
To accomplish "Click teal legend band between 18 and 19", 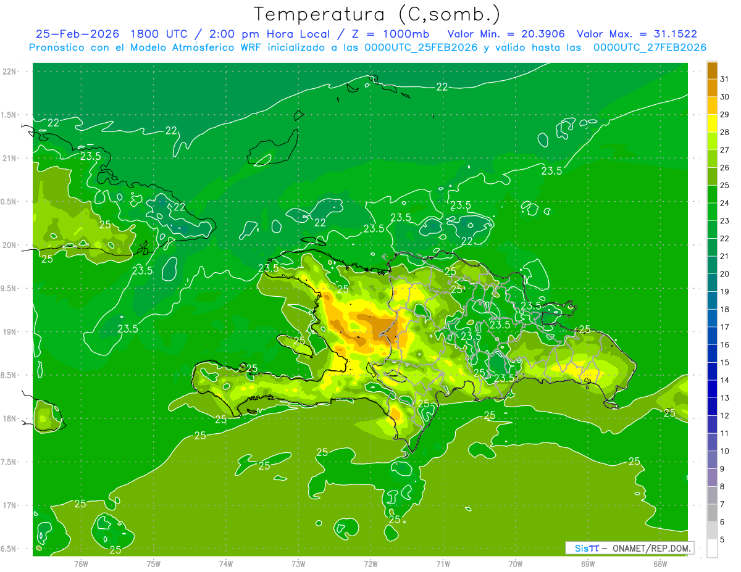I will (712, 301).
